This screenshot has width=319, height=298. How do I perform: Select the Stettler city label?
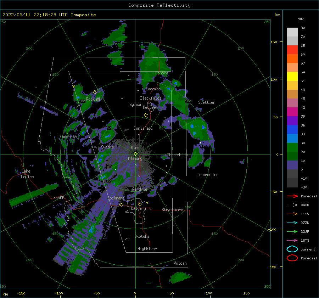click(207, 102)
